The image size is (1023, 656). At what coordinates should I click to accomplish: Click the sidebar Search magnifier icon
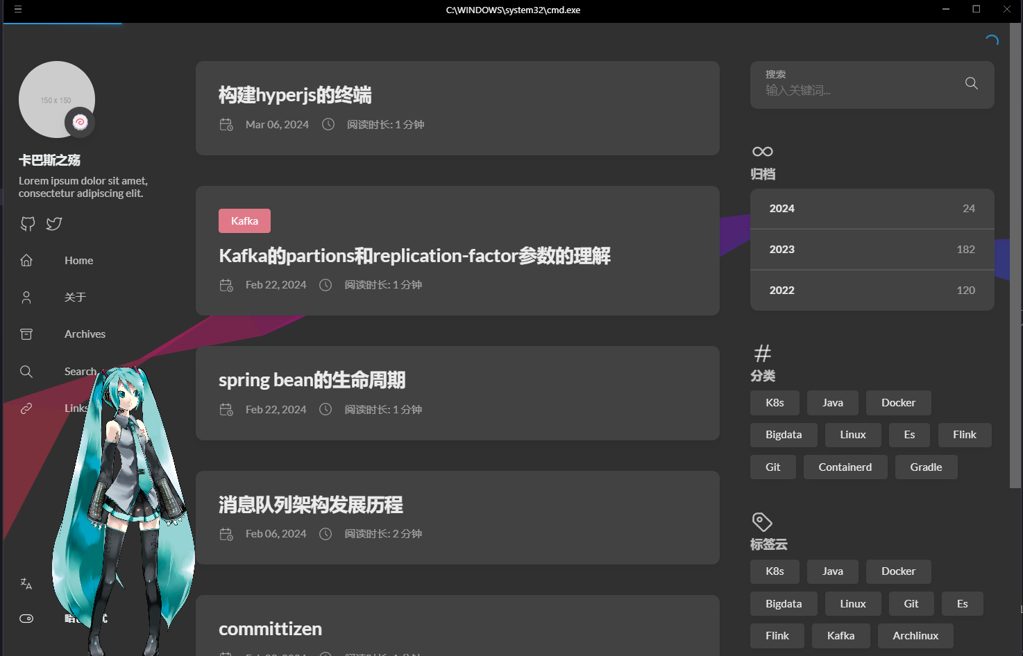pos(26,372)
